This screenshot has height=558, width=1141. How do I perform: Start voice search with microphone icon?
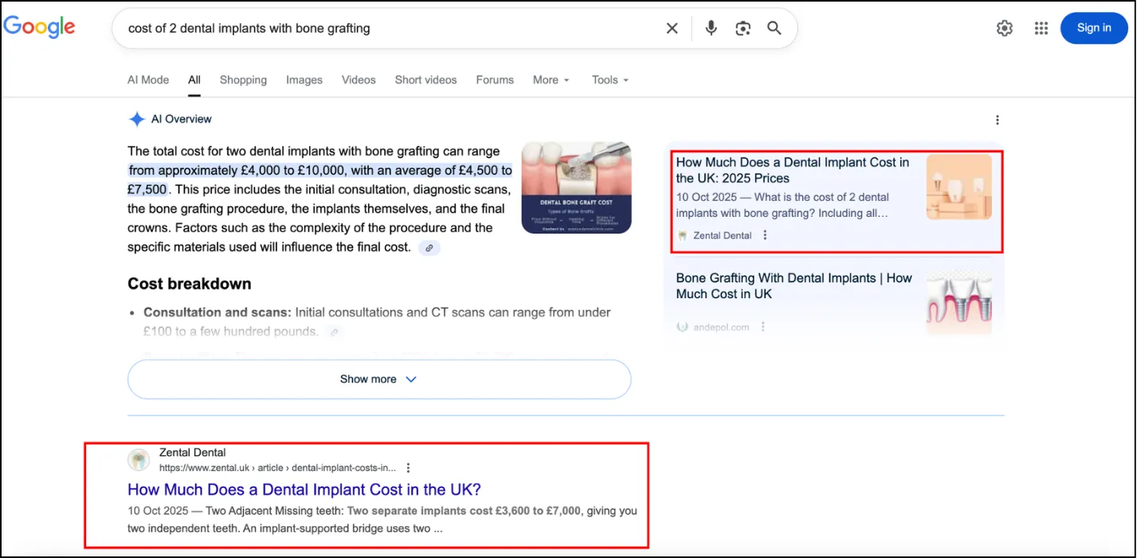click(x=712, y=29)
